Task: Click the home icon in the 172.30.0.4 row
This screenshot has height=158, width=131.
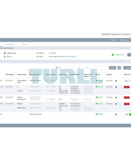Action: (116, 81)
